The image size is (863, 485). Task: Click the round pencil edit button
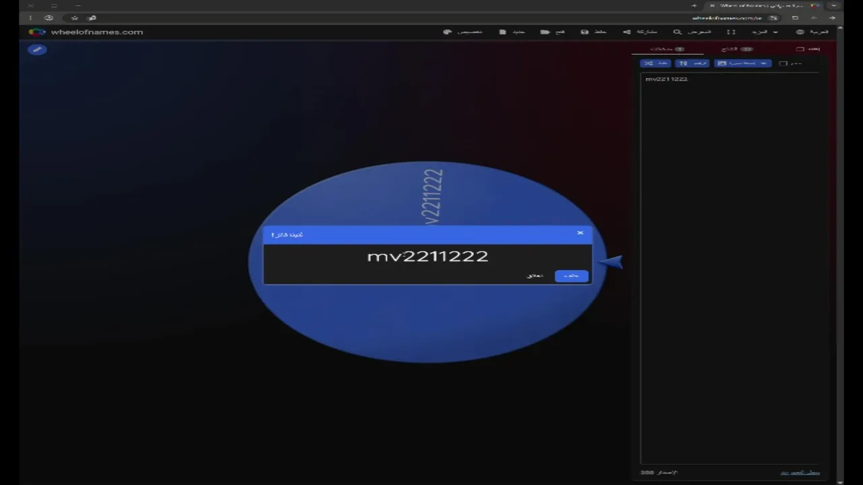[x=37, y=49]
